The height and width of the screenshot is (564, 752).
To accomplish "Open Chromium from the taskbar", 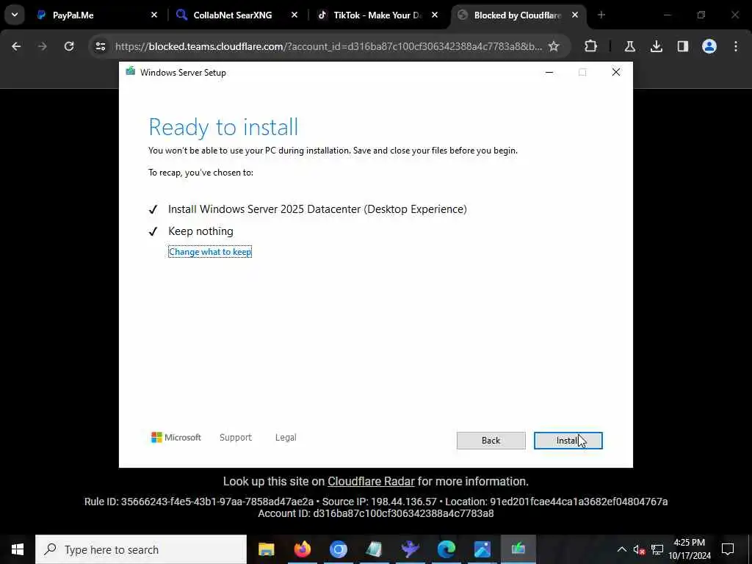I will [x=338, y=549].
